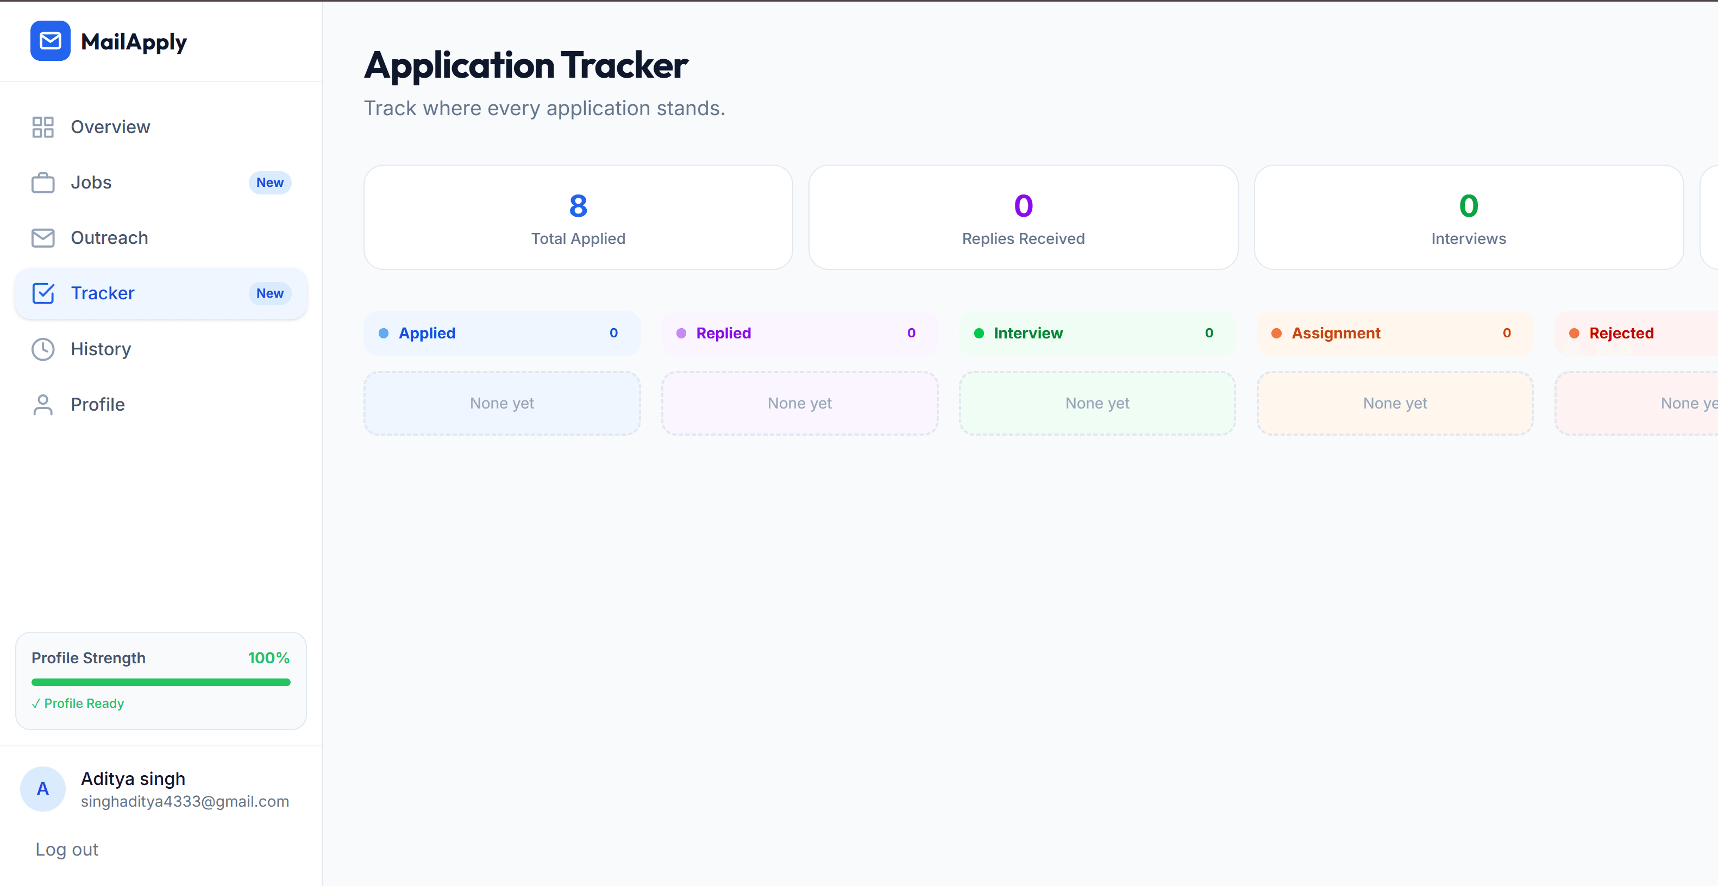Click the MailApply envelope logo

tap(50, 41)
